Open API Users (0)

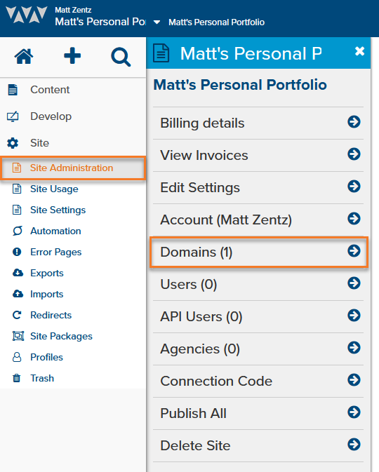coord(258,316)
